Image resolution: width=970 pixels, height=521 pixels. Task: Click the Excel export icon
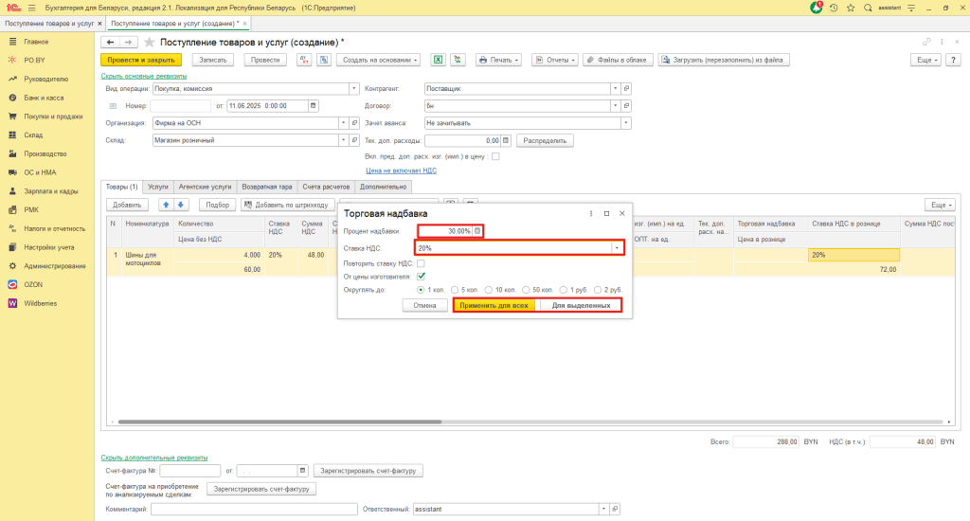coord(438,60)
